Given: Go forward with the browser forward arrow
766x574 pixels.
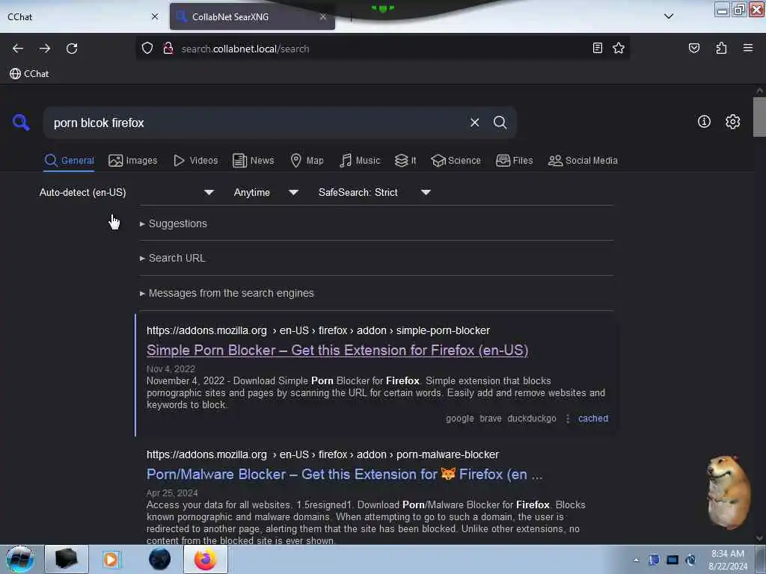Looking at the screenshot, I should 45,49.
